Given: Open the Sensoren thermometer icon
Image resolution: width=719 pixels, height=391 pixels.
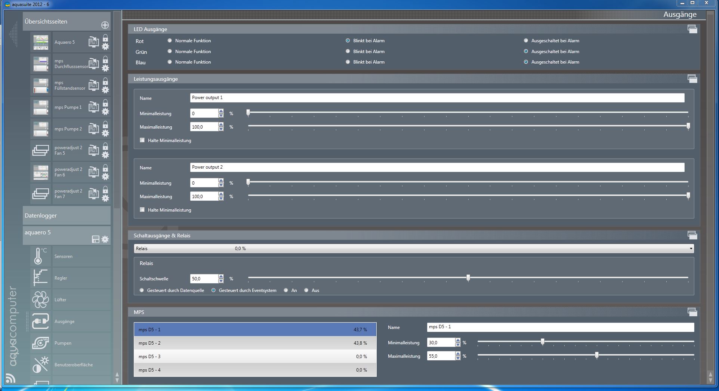Looking at the screenshot, I should [x=40, y=256].
